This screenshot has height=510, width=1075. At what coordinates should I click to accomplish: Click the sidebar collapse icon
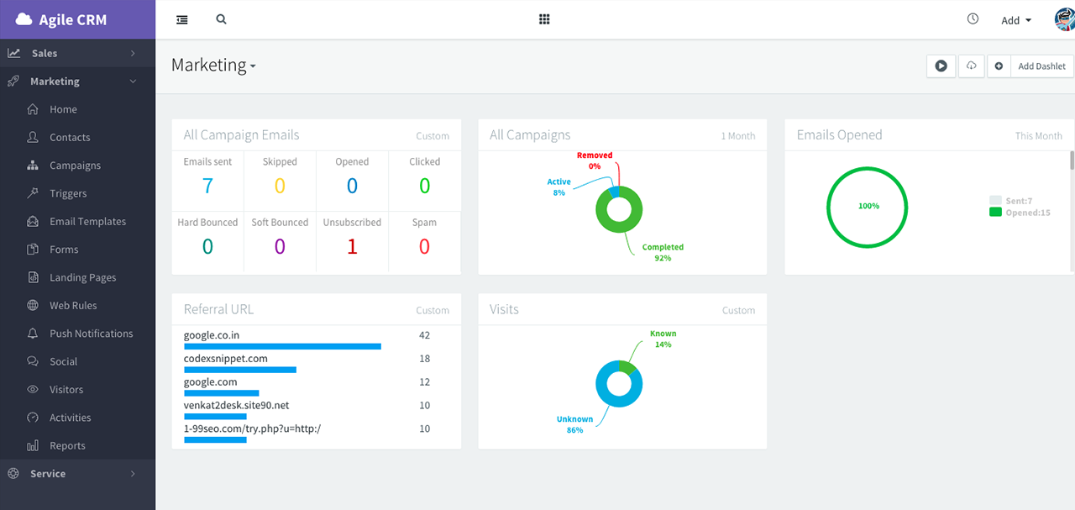pos(181,18)
